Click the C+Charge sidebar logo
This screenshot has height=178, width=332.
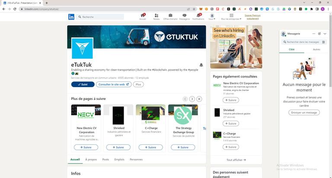(217, 135)
